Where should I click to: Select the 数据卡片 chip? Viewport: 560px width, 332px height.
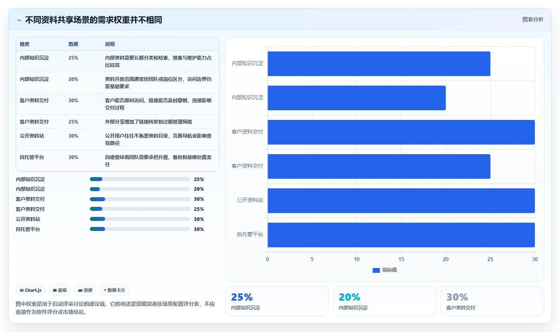point(114,290)
